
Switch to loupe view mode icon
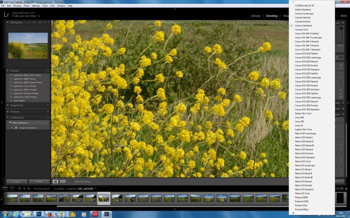point(56,181)
